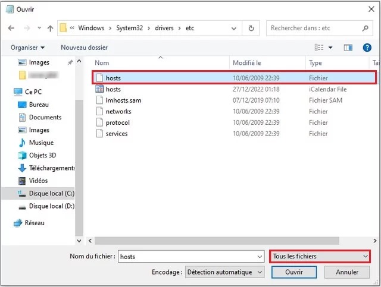
Task: Toggle the preview pane icon
Action: (x=349, y=48)
